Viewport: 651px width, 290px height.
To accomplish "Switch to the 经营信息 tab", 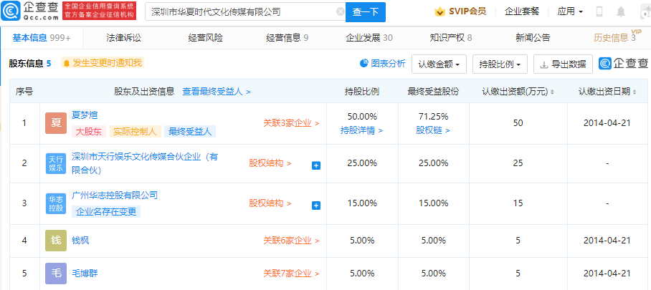I will point(287,38).
